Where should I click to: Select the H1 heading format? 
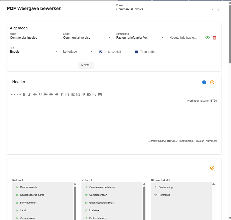tap(67, 94)
